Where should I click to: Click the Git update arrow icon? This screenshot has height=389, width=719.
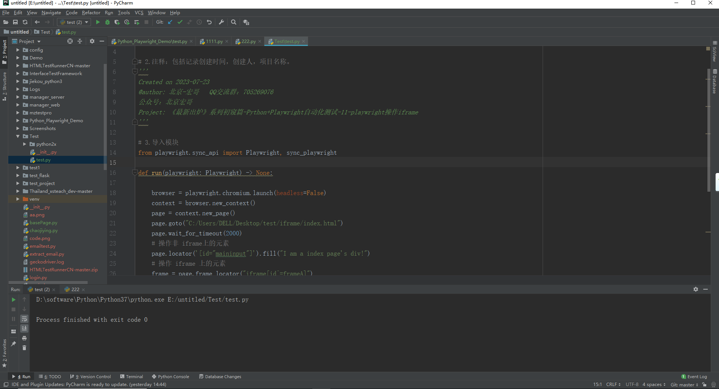tap(170, 22)
